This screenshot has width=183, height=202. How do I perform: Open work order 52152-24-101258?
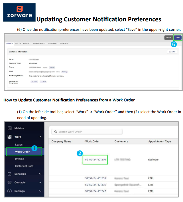pos(95,178)
